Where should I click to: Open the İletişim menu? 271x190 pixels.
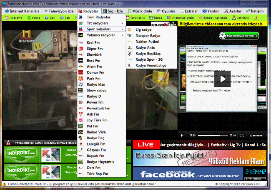coord(255,11)
